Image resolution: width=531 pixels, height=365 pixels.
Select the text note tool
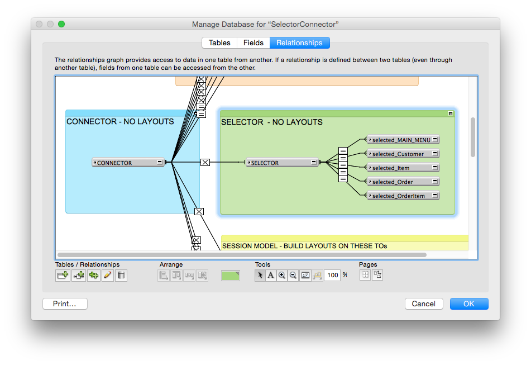coord(271,275)
